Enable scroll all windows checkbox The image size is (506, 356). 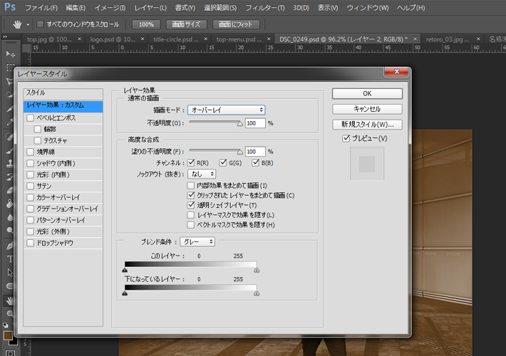point(40,24)
